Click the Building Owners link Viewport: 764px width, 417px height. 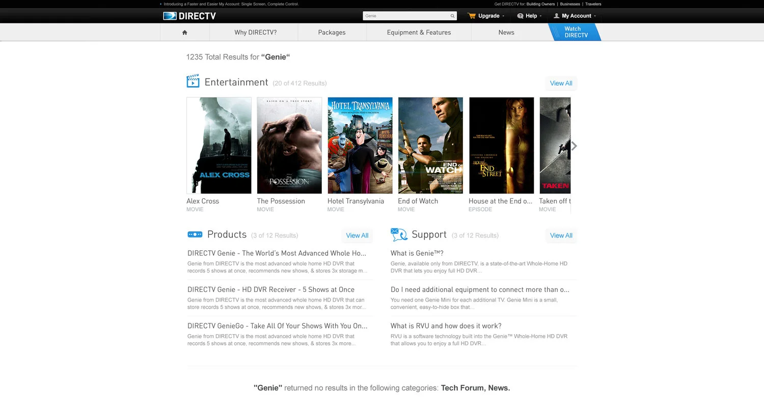[541, 4]
